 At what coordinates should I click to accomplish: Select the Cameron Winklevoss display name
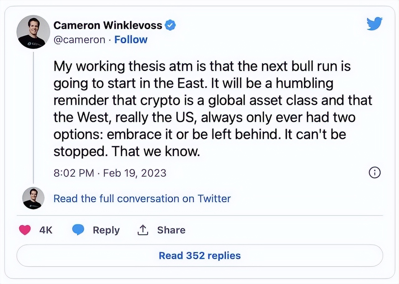[108, 25]
